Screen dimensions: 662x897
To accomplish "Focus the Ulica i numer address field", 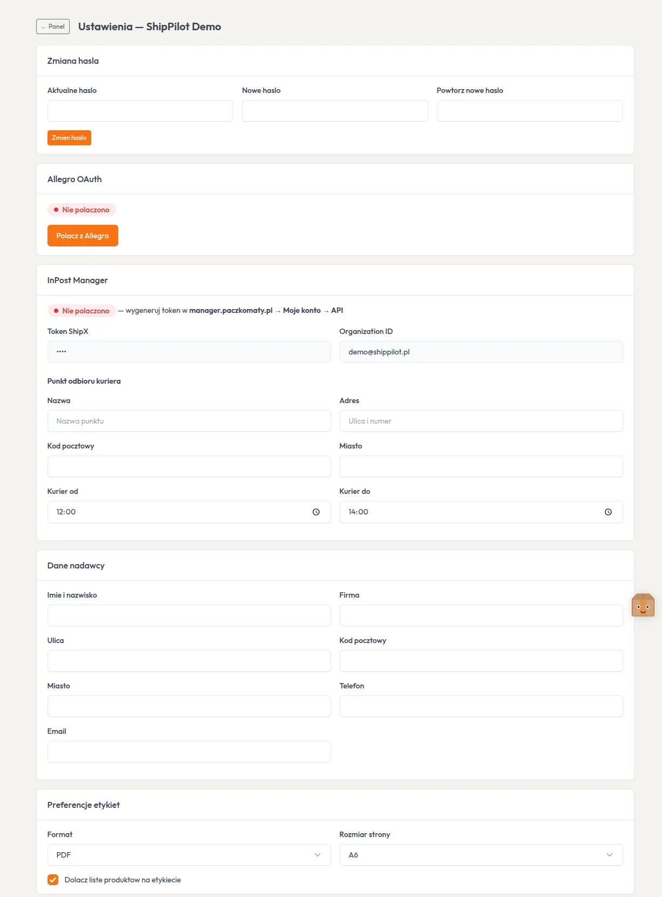I will click(x=481, y=421).
